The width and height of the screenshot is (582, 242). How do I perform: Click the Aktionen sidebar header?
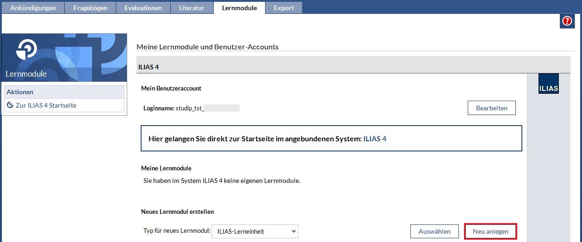click(x=20, y=92)
